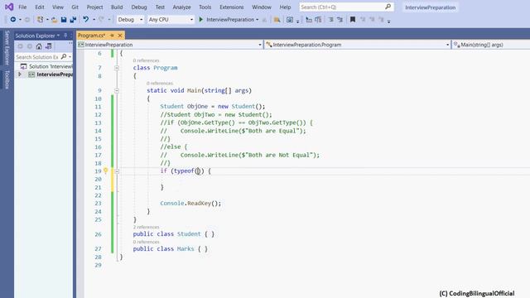Click the Find in Files toolbar icon

277,20
